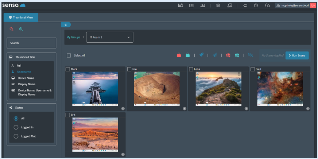Screen dimensions: 318x159
Task: Click the teal unlock devices icon
Action: [187, 55]
